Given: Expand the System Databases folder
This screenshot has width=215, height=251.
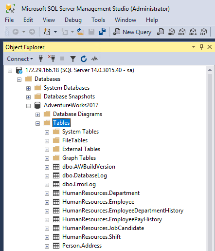Looking at the screenshot, I should pos(28,88).
